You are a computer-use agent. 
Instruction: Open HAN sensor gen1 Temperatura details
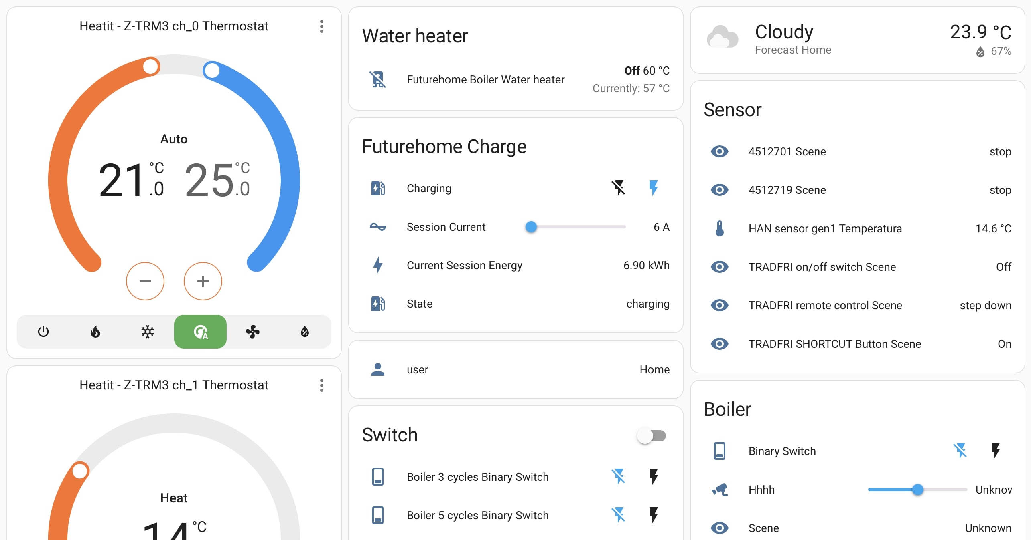825,228
